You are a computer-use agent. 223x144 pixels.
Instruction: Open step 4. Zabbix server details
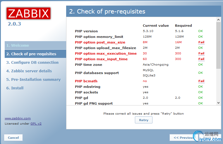[29, 71]
